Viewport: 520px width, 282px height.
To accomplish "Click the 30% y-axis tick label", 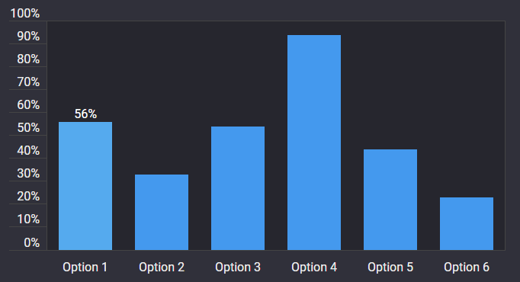I will (x=28, y=174).
